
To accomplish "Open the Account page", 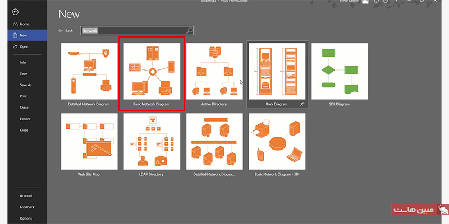I will 26,196.
